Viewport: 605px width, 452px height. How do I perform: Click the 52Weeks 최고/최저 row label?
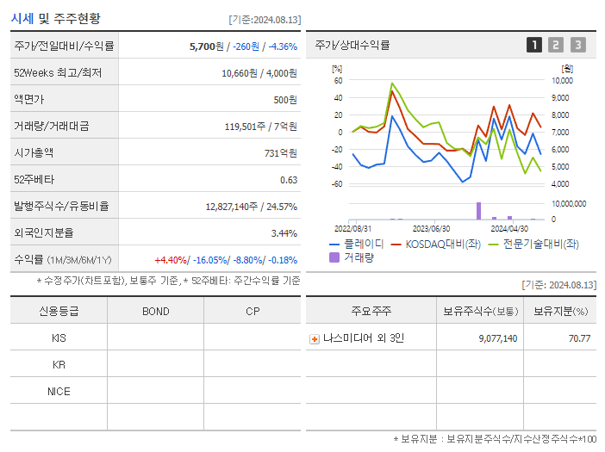(58, 73)
